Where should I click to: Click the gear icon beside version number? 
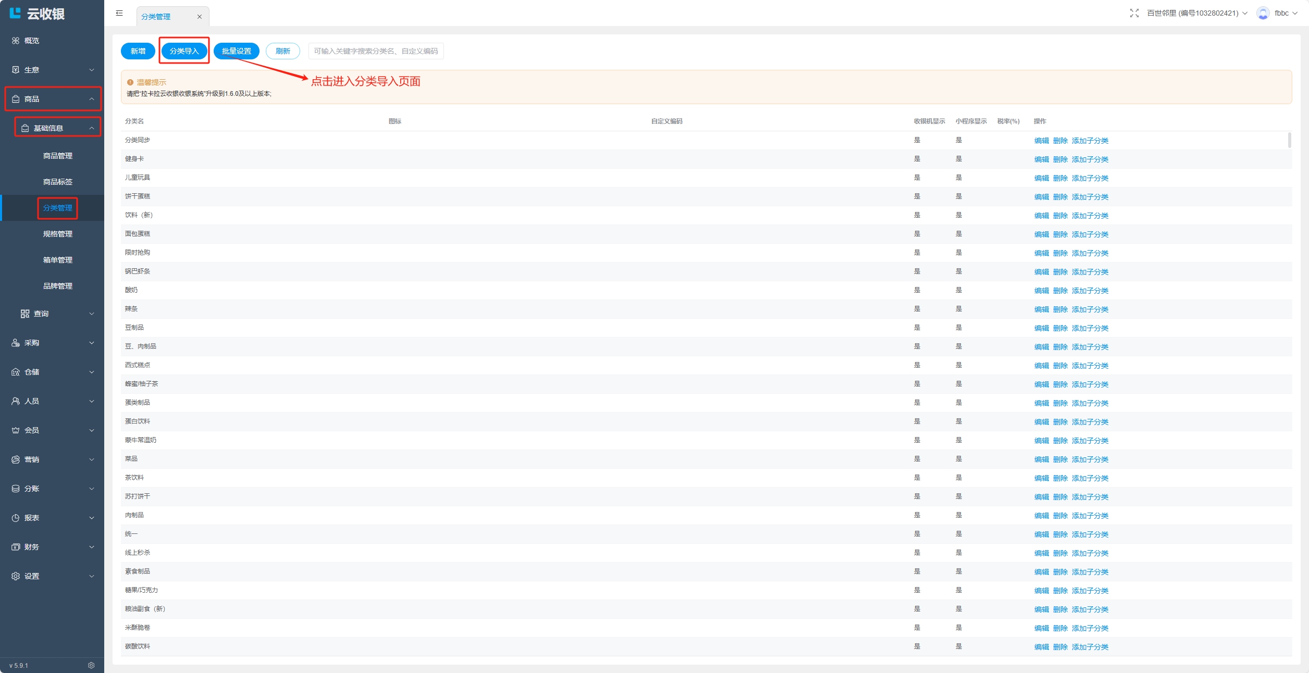point(91,665)
